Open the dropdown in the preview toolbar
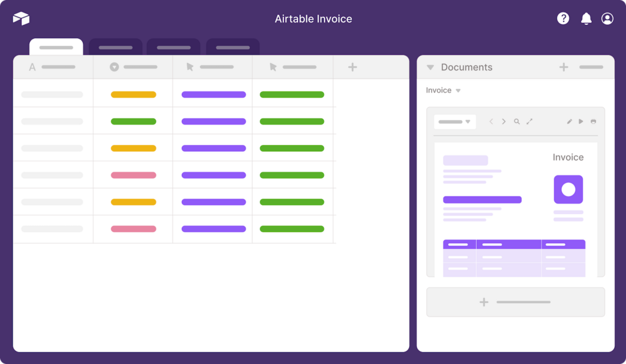This screenshot has height=364, width=626. click(455, 121)
